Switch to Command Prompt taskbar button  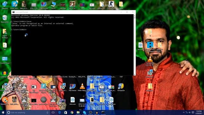(103, 112)
